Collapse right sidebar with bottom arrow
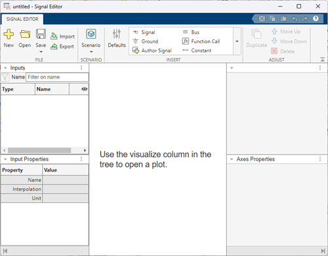Screen dimensions: 328x256 [323, 251]
